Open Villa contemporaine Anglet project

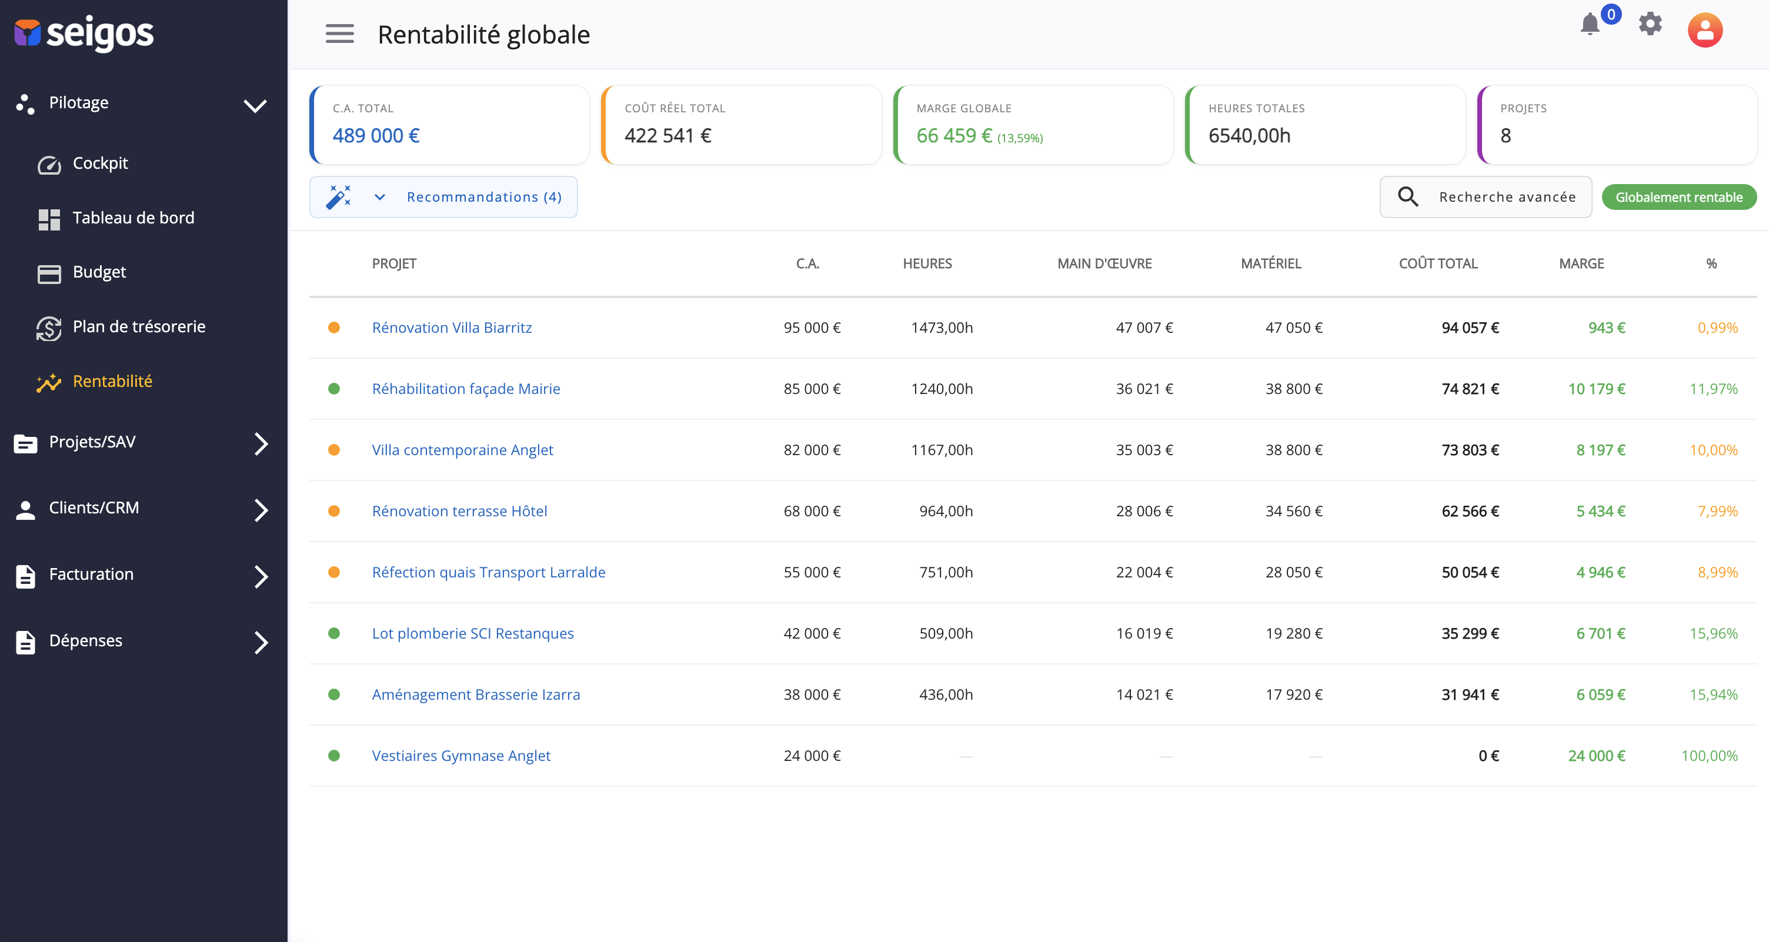pyautogui.click(x=462, y=450)
